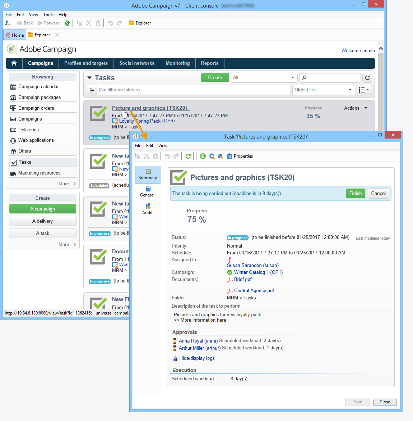413x421 pixels.
Task: Click the paste icon in main console toolbar
Action: point(98,23)
